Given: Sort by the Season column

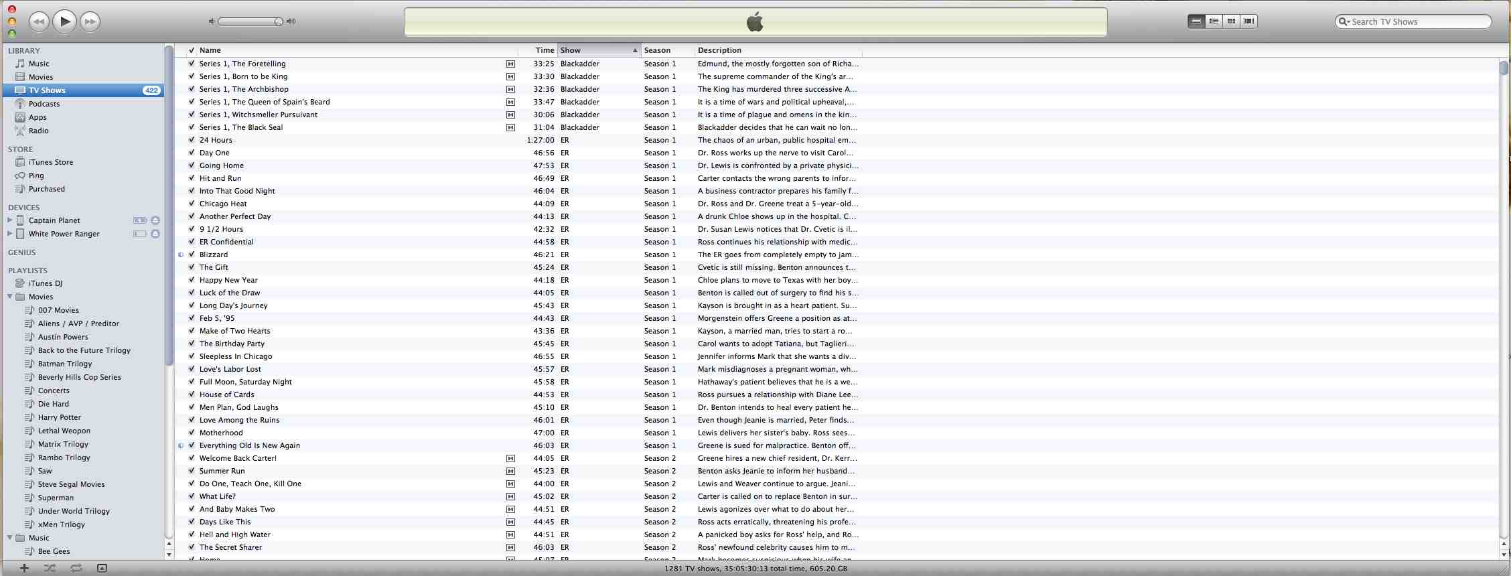Looking at the screenshot, I should click(668, 50).
